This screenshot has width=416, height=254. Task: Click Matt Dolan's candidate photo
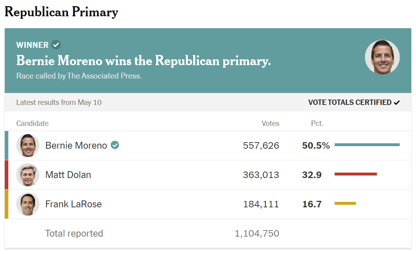pos(28,175)
